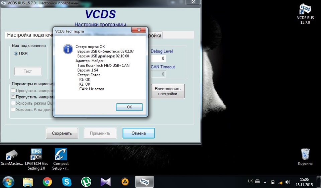Click the Сохранить button
This screenshot has width=321, height=188.
[62, 133]
